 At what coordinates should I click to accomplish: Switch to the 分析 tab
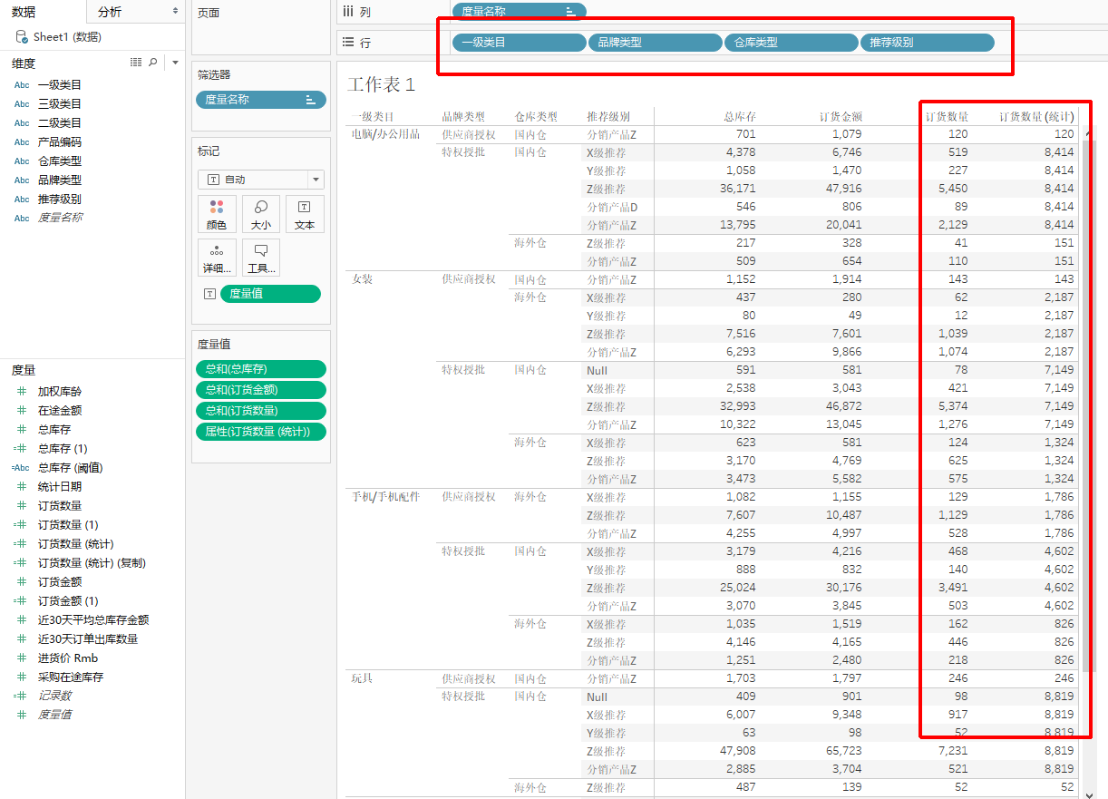(110, 12)
